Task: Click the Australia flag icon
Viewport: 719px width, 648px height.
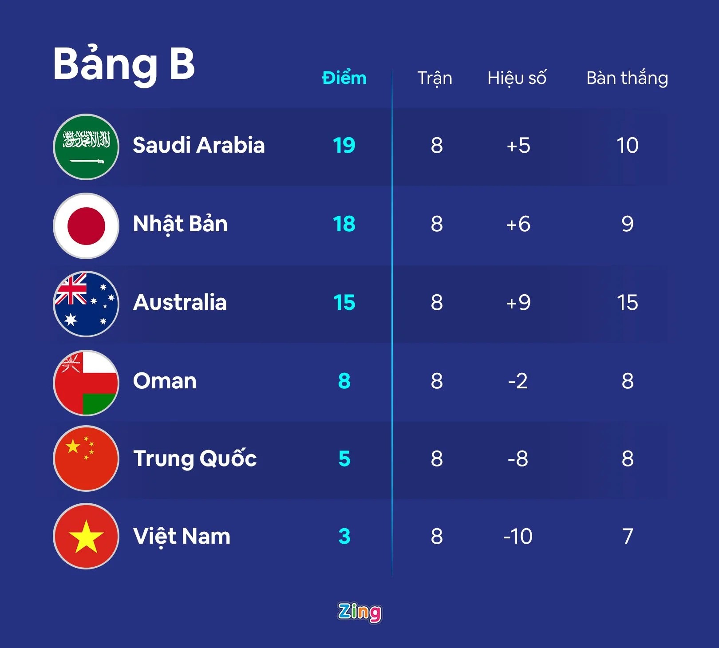Action: click(86, 304)
